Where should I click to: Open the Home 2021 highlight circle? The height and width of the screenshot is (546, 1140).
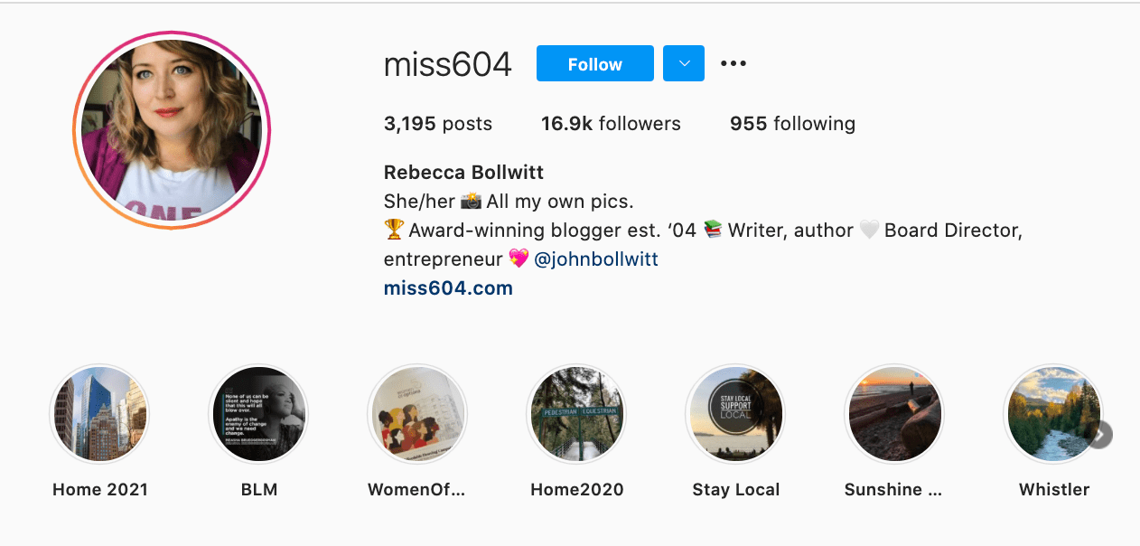pyautogui.click(x=100, y=414)
